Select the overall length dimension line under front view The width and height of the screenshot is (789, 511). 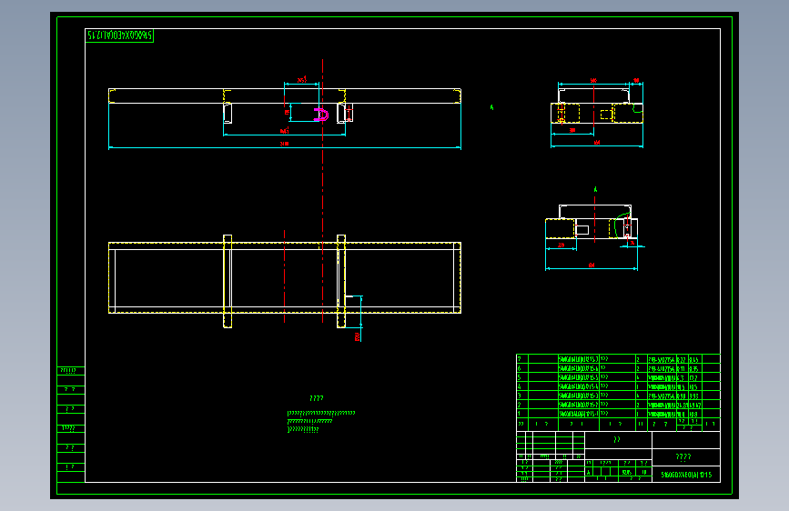285,147
